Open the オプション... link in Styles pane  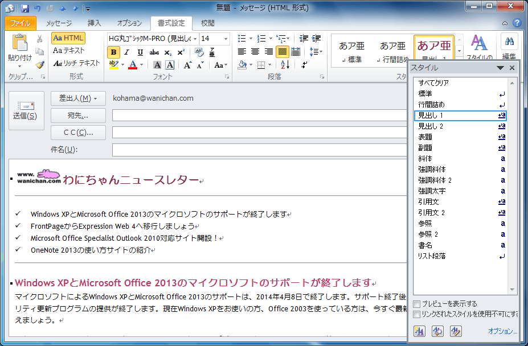point(502,331)
